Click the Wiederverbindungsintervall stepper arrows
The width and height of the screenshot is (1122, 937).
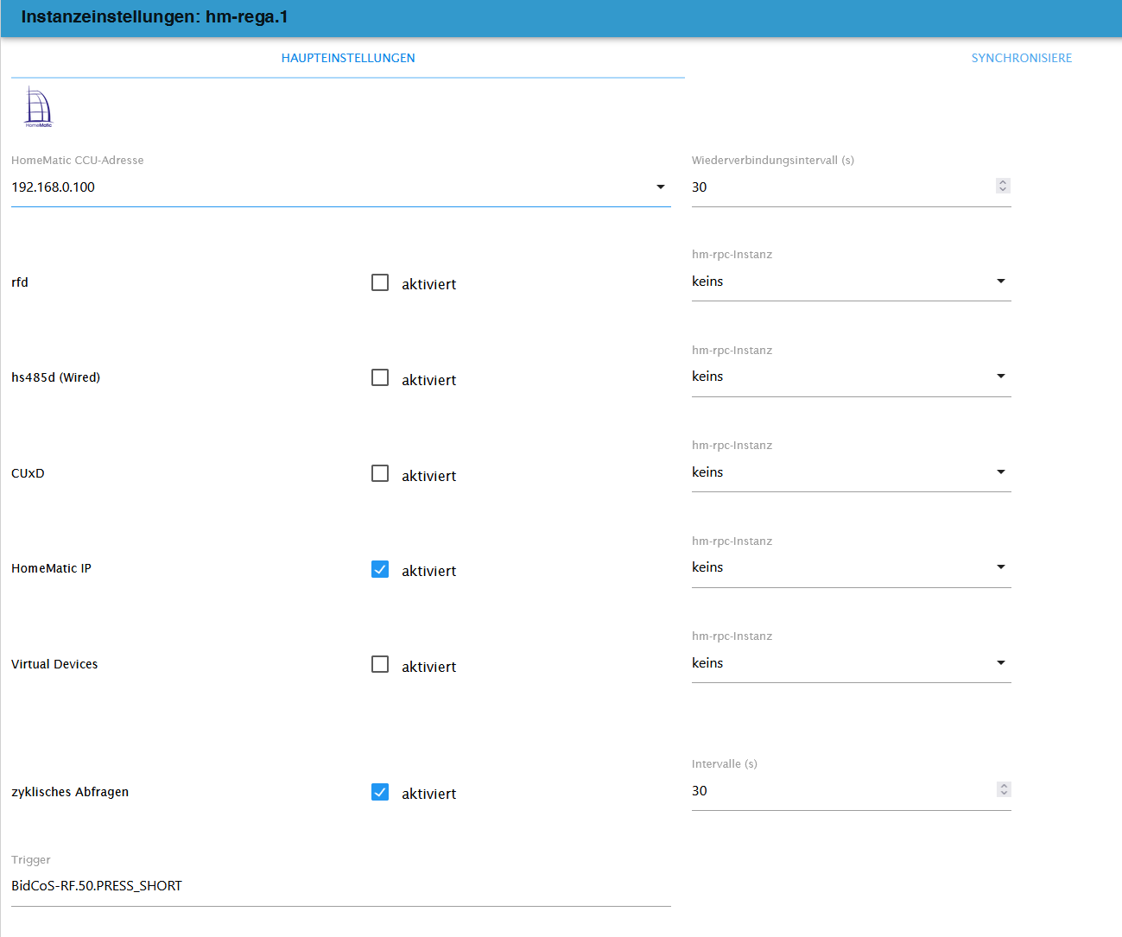[x=1003, y=186]
